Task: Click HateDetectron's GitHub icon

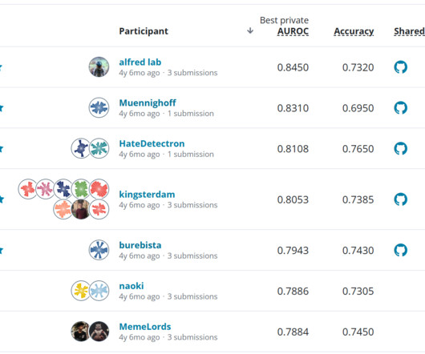Action: coord(401,148)
